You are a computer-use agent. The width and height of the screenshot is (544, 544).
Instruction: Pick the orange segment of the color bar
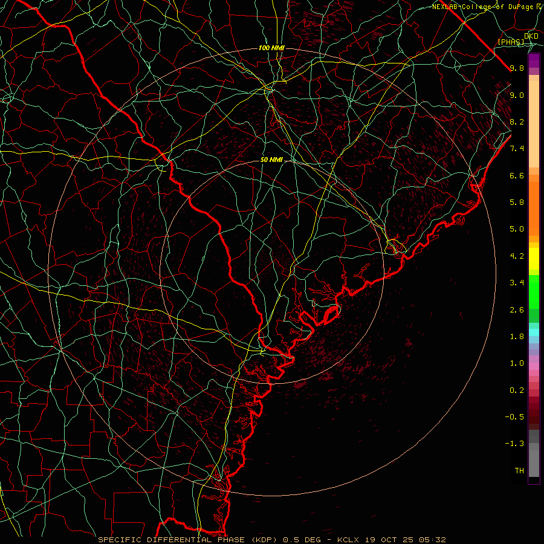coord(534,209)
